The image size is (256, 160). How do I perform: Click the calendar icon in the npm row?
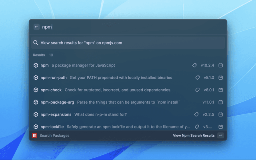tap(220, 65)
